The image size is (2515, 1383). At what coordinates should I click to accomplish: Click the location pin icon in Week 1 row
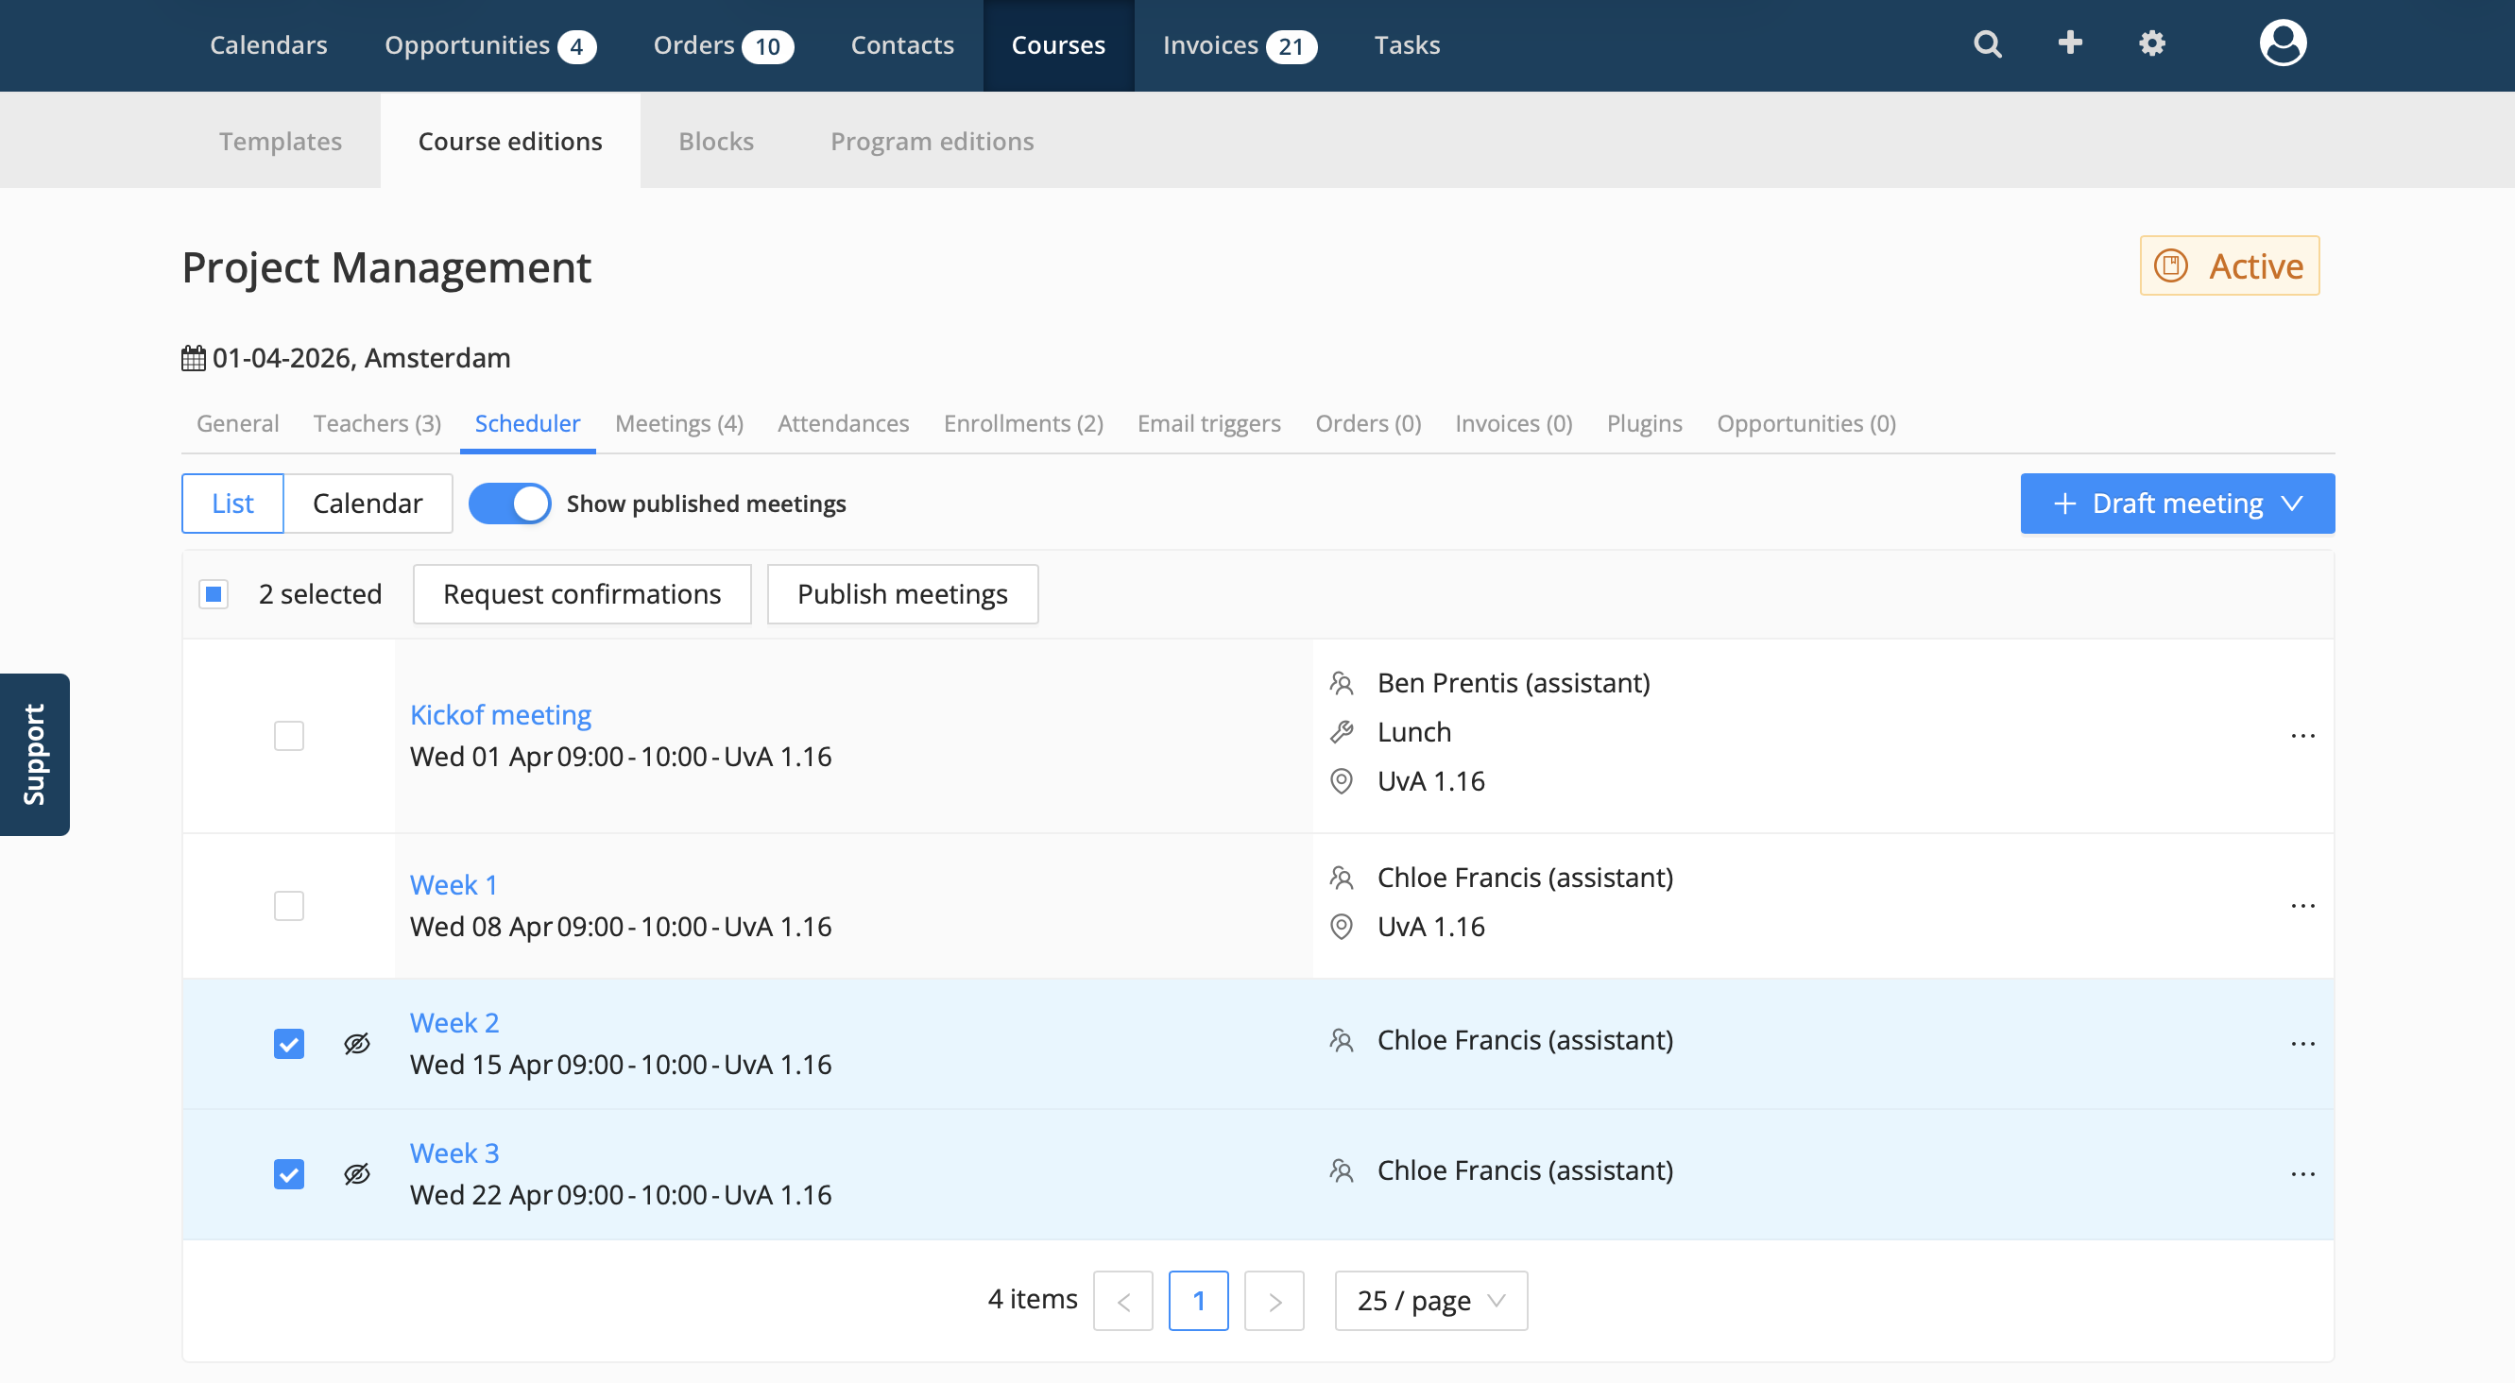(1342, 926)
